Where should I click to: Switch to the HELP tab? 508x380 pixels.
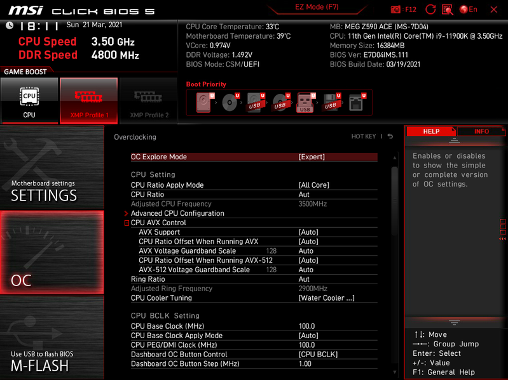click(431, 131)
